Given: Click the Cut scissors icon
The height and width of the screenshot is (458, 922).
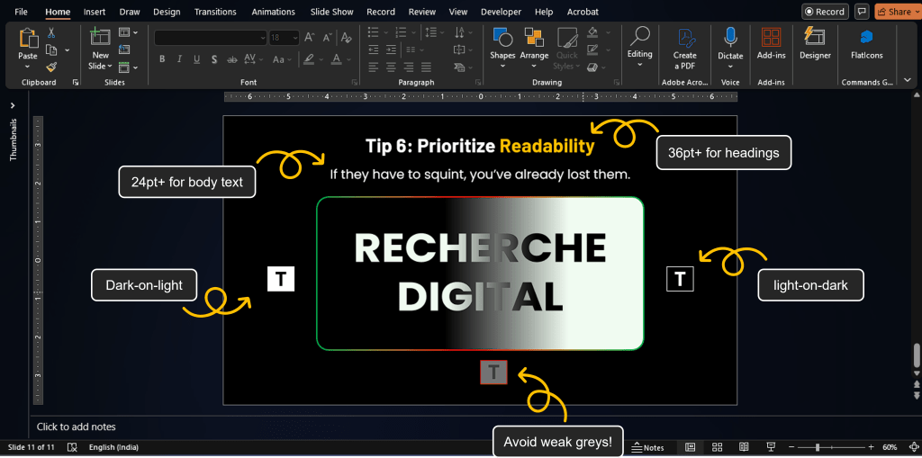Looking at the screenshot, I should pyautogui.click(x=51, y=32).
